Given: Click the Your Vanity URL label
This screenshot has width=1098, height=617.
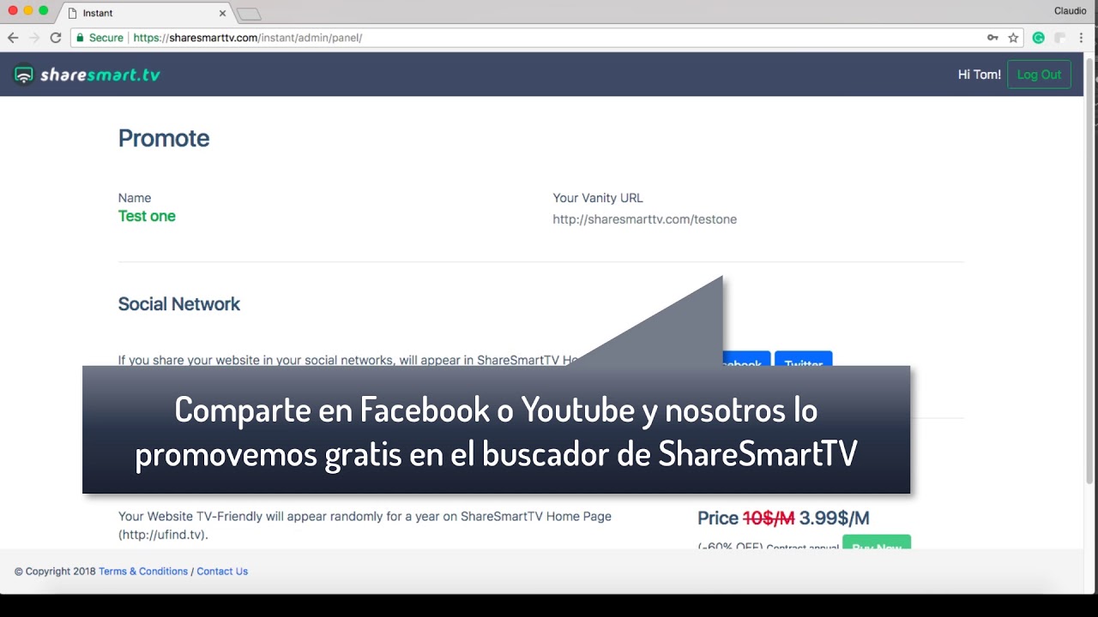Looking at the screenshot, I should 598,198.
